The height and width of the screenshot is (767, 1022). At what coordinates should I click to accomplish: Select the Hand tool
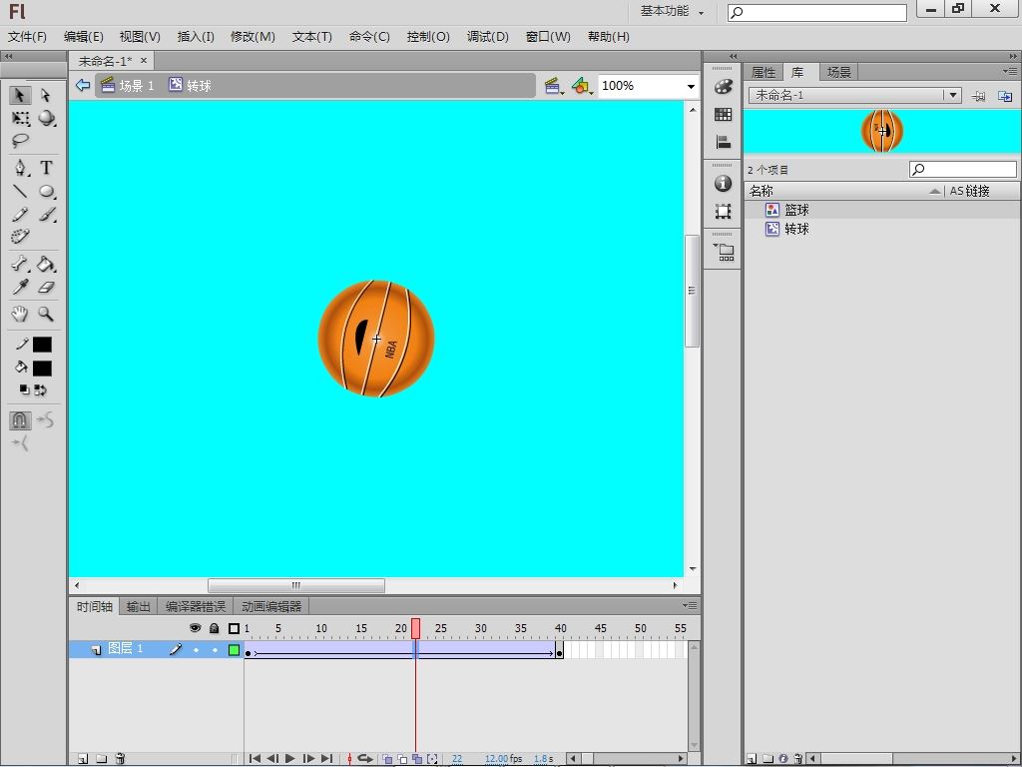click(x=20, y=314)
